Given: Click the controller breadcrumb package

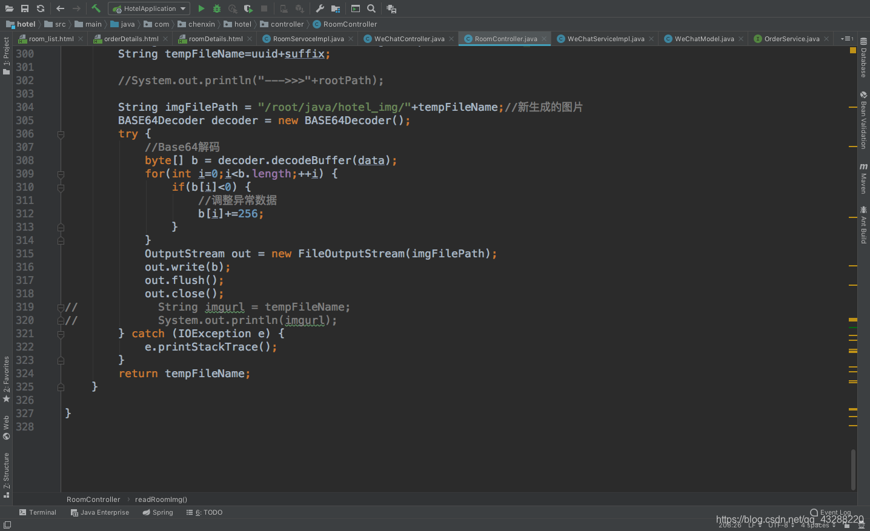Looking at the screenshot, I should (x=282, y=24).
